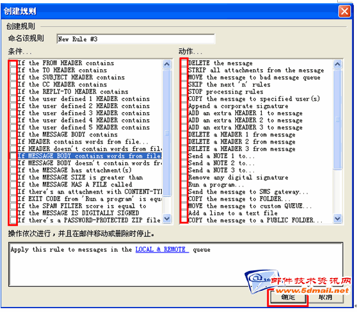Tick 'If MESSAGE BODY contains words from file' checkbox
357x312 pixels.
(x=13, y=156)
